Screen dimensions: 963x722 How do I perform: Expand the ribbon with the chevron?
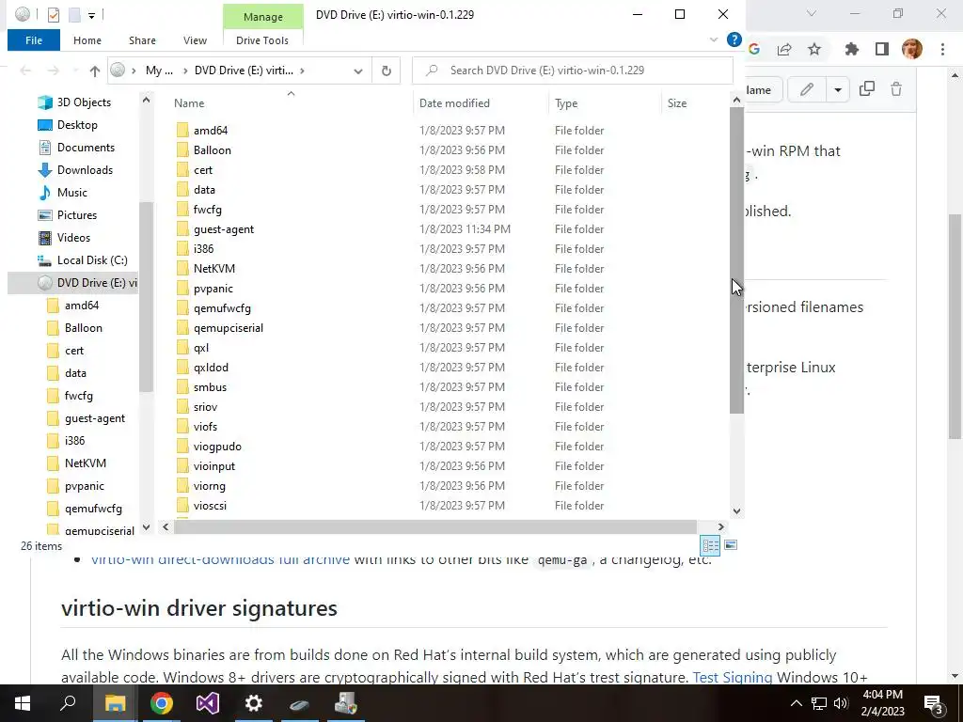tap(714, 39)
